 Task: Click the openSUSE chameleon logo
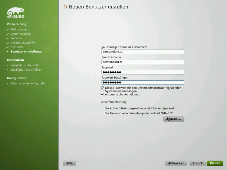(x=15, y=13)
